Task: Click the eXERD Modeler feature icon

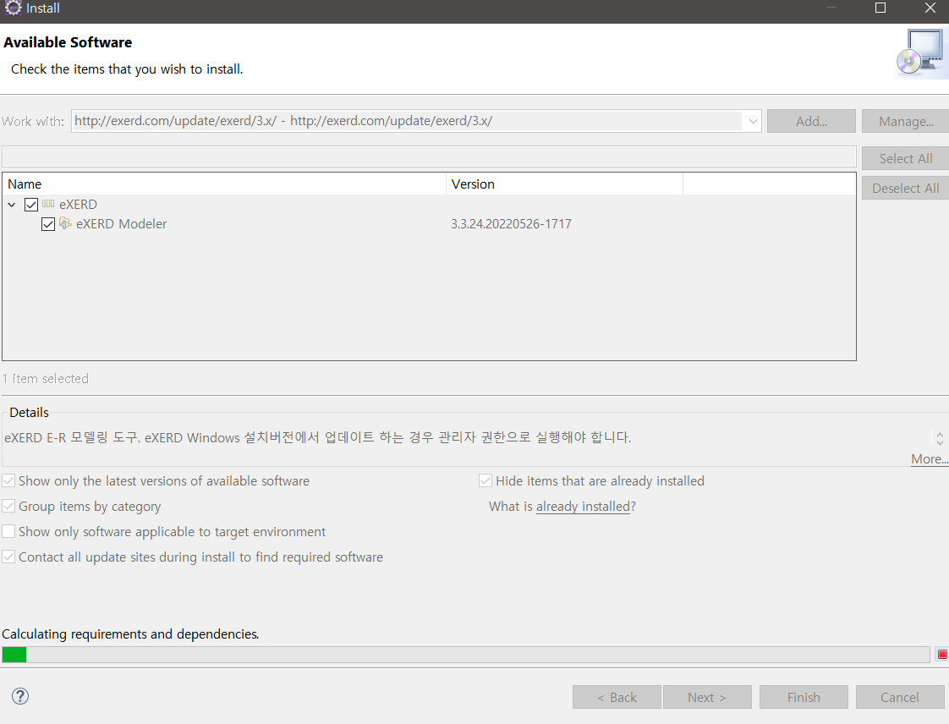Action: [65, 223]
